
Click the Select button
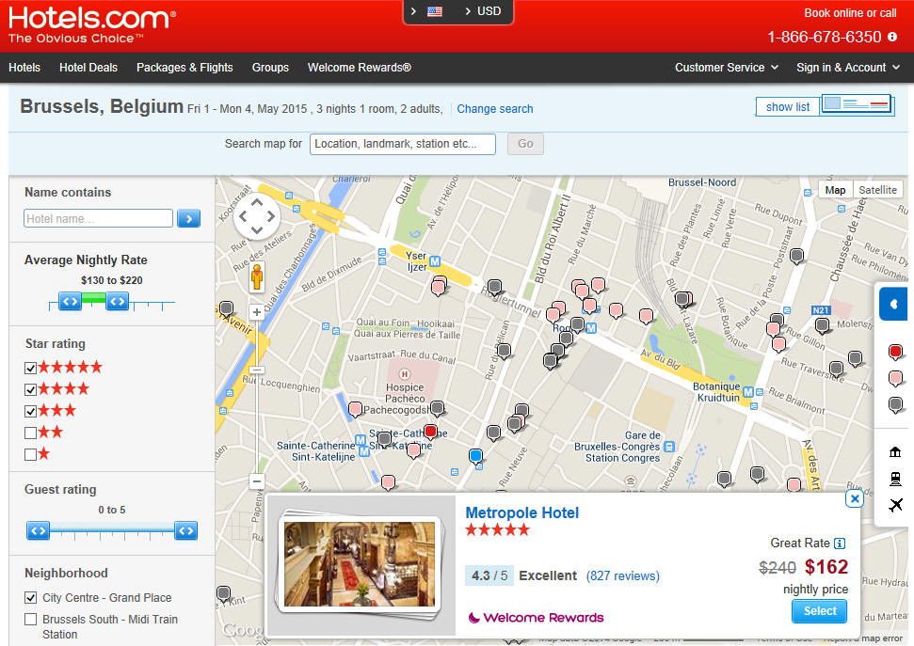coord(820,611)
